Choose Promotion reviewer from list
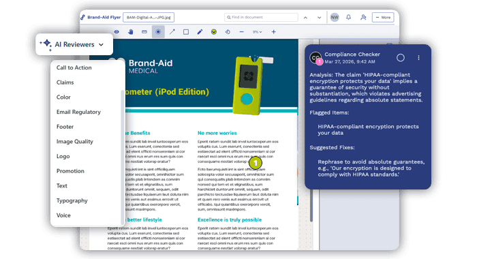 pos(70,171)
